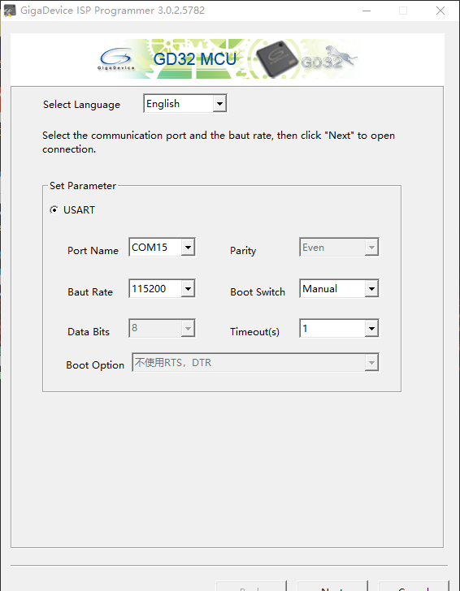This screenshot has height=591, width=460.
Task: Click the 'Data Bits' label
Action: (x=89, y=332)
